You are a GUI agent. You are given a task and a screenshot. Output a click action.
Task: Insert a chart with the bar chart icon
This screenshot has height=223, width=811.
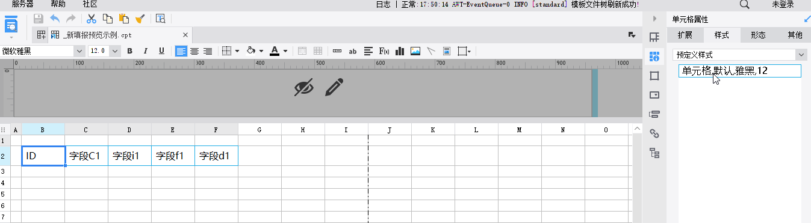click(400, 51)
